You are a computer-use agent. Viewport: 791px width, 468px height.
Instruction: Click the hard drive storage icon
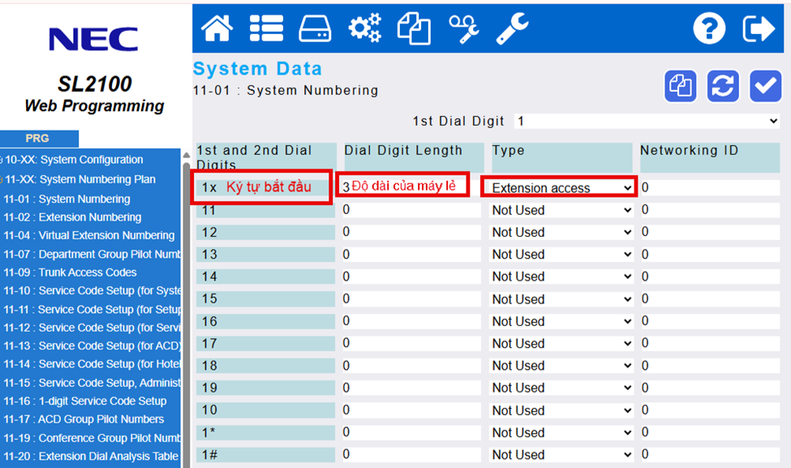pos(315,28)
